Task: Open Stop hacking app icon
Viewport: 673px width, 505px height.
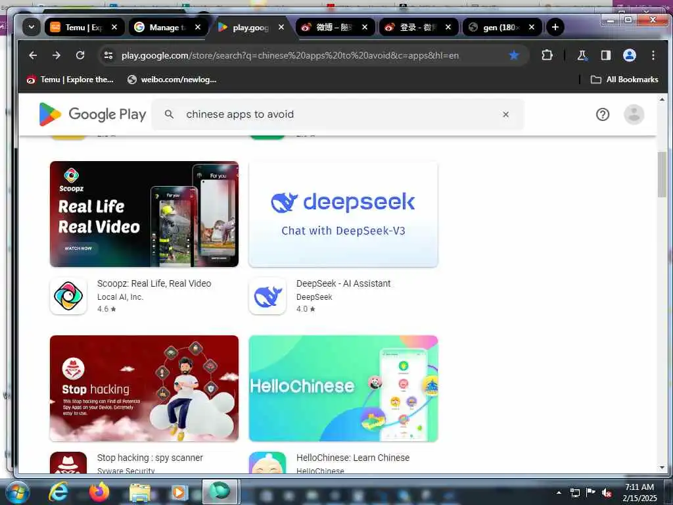Action: coord(68,462)
